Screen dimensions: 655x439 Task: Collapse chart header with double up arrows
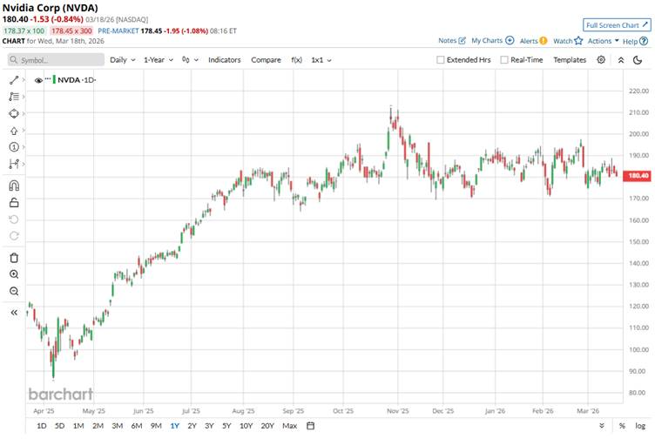(621, 60)
